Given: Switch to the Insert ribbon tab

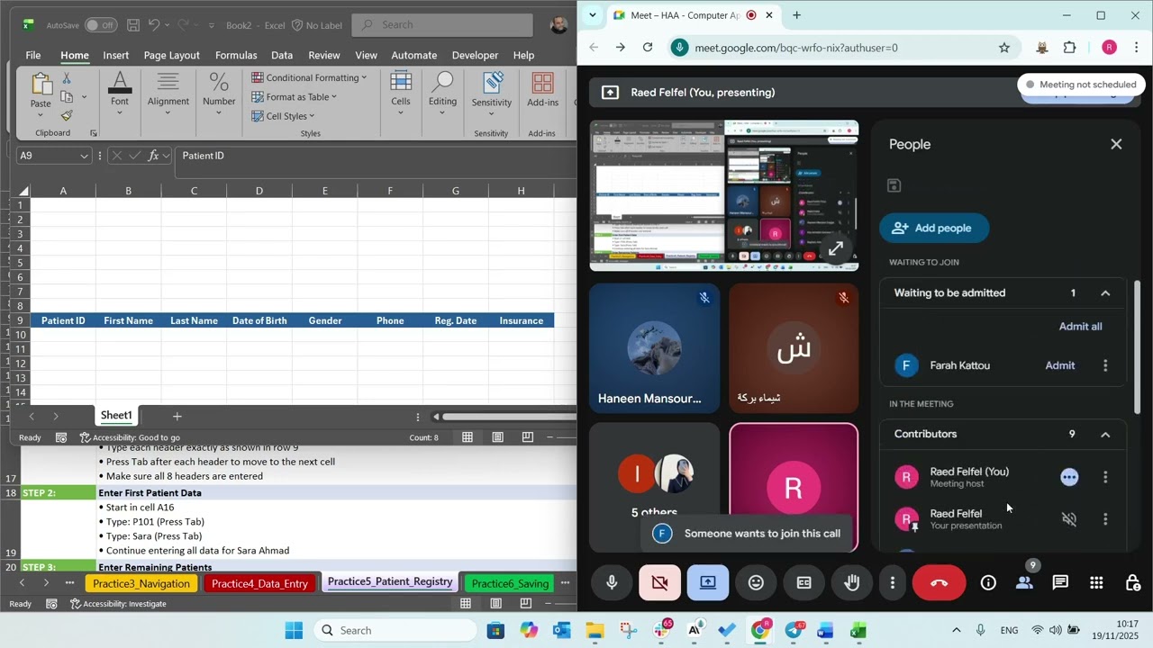Looking at the screenshot, I should point(115,55).
